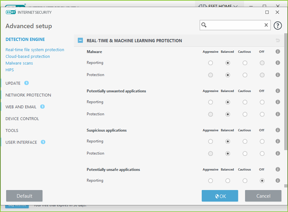Click the vertical scrollbar thumb
288x212 pixels.
tap(286, 91)
